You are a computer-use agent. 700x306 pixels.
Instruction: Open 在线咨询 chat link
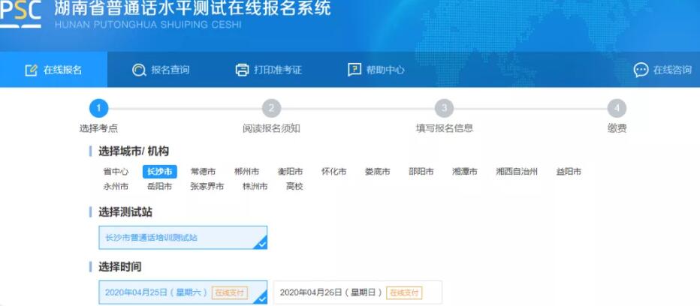663,70
